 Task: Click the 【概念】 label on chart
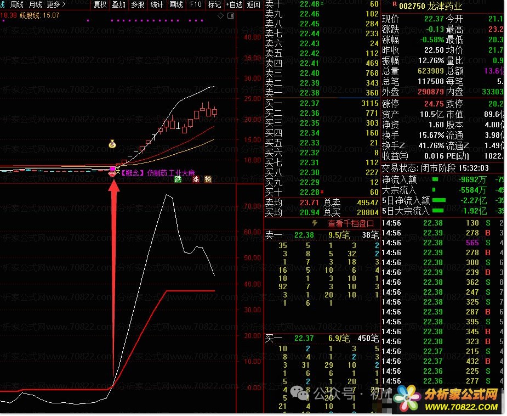(x=132, y=173)
